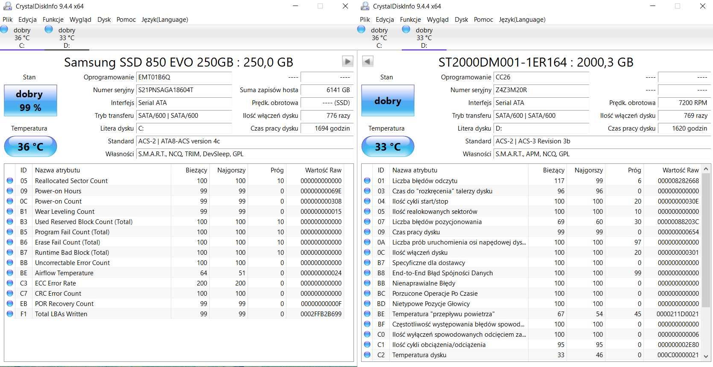
Task: Click the dobry 99 % health status button
Action: click(30, 101)
